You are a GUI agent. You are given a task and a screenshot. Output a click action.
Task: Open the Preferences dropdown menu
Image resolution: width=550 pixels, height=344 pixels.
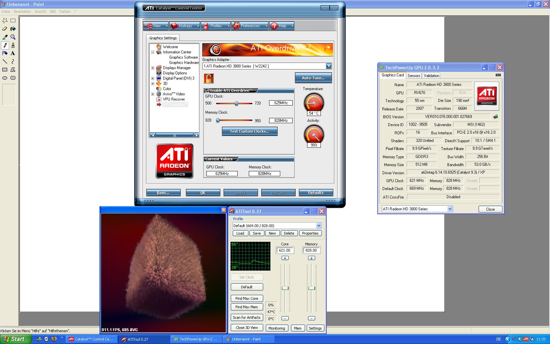(x=249, y=26)
